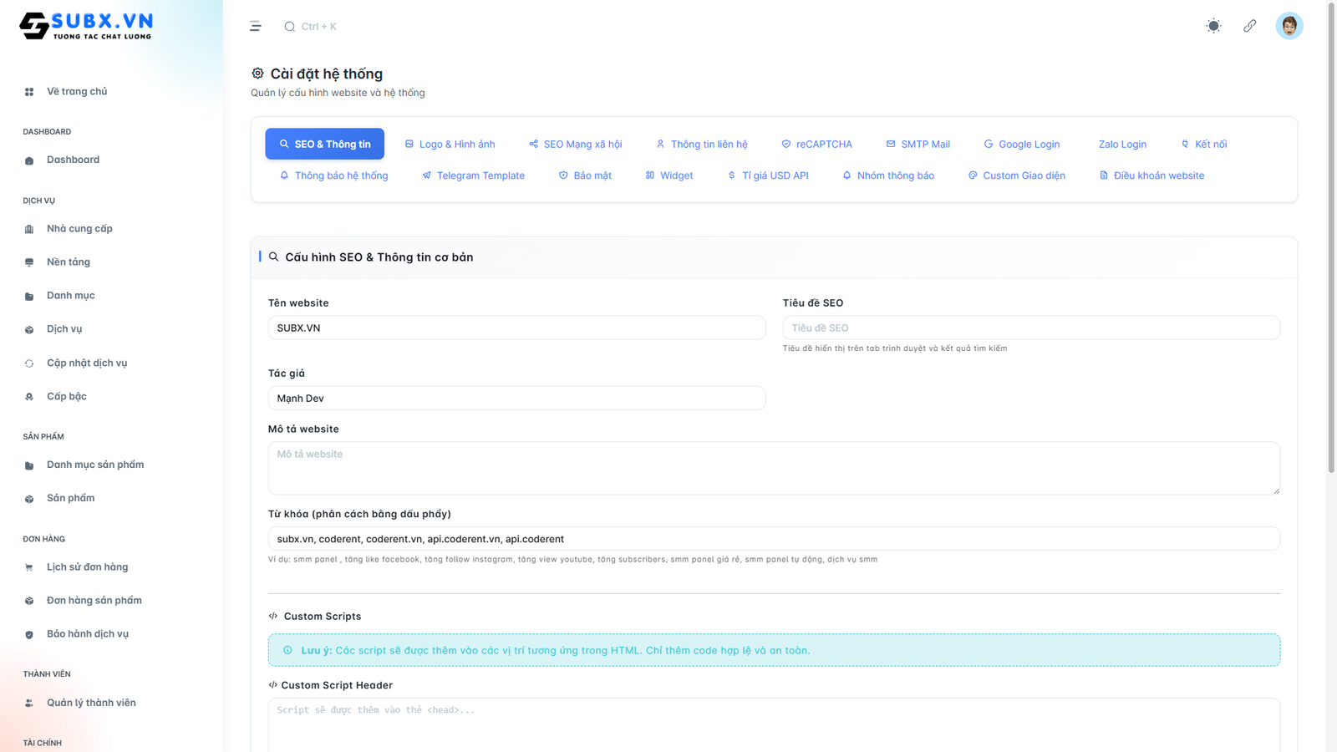Viewport: 1337px width, 752px height.
Task: Click the Từ khóa keywords field
Action: [773, 539]
